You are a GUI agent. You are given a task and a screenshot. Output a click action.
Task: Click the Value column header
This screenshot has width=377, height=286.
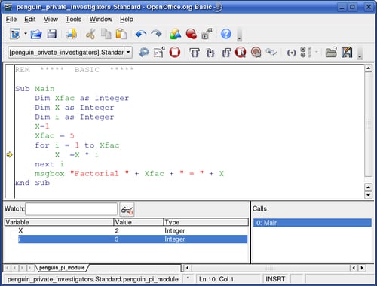[x=139, y=222]
